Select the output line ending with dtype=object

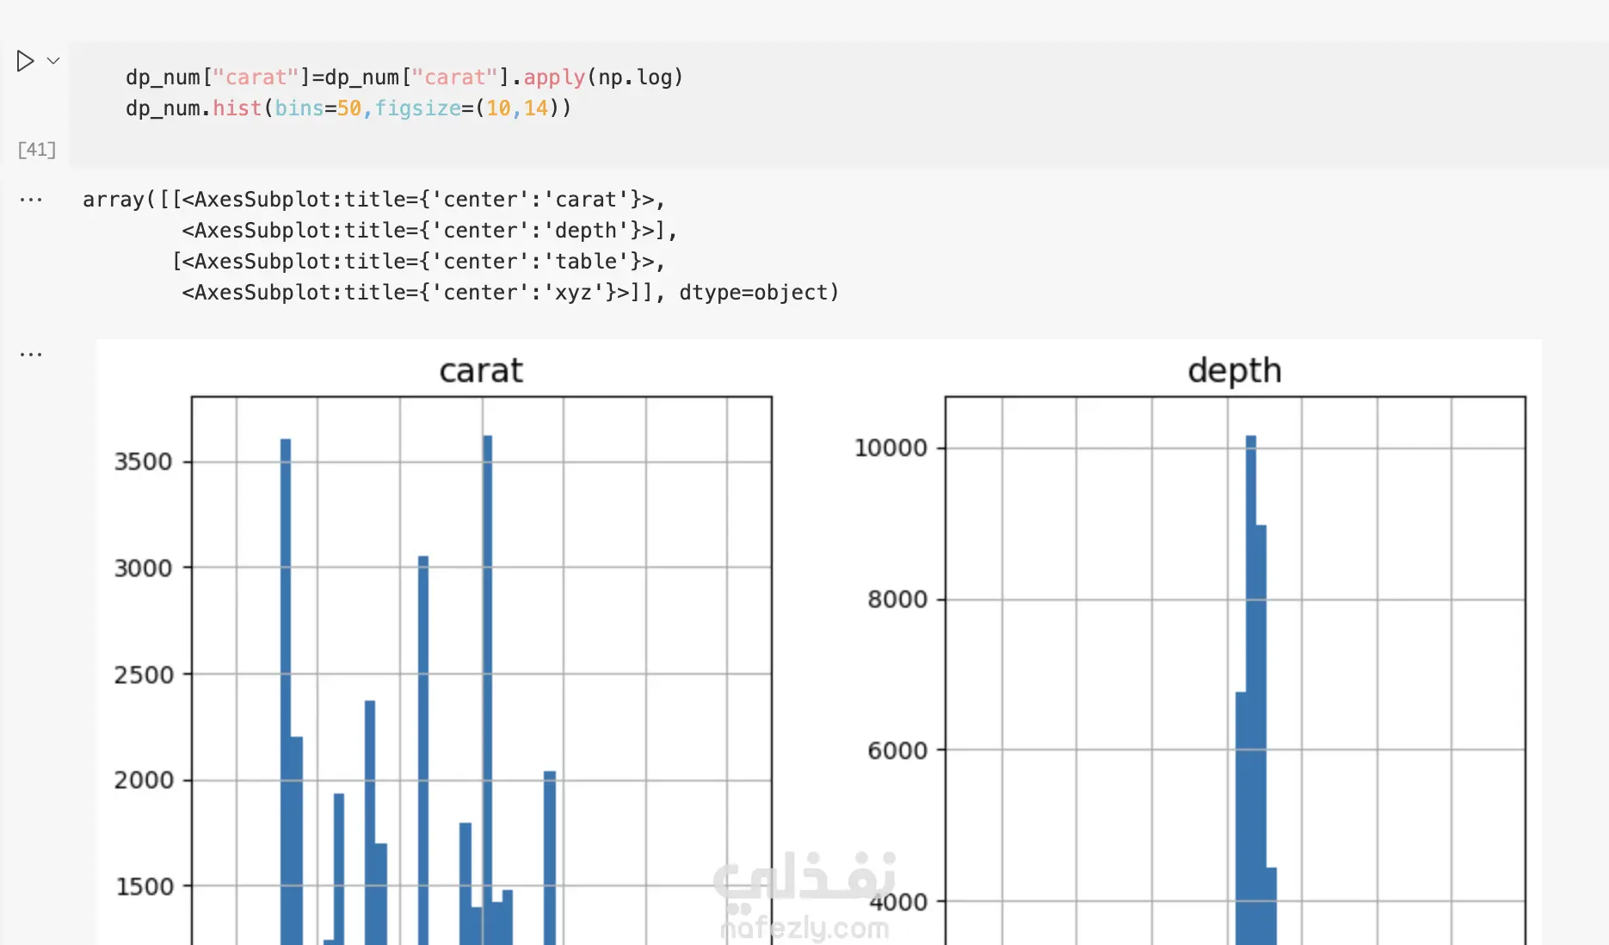[x=510, y=293]
